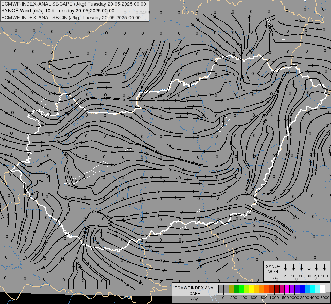Screen dimensions: 331x304
Task: Click the 6000 tick label on CAPE scale
Action: tap(325, 298)
